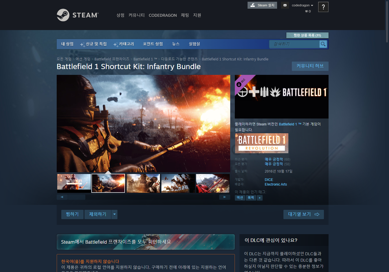This screenshot has height=272, width=389.
Task: Click the 액션 게임 breadcrumb link
Action: coord(83,59)
